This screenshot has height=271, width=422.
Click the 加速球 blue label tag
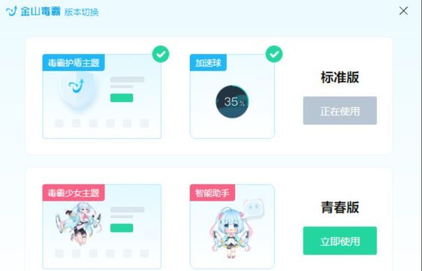(208, 62)
